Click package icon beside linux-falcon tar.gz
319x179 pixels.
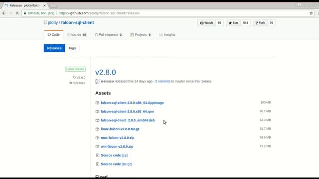click(x=98, y=129)
